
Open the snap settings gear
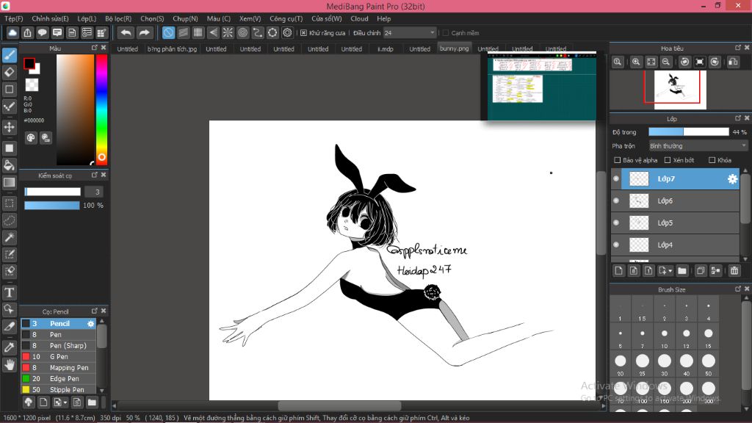[x=287, y=32]
